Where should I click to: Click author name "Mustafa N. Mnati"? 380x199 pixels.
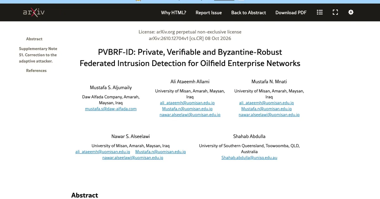(x=269, y=81)
